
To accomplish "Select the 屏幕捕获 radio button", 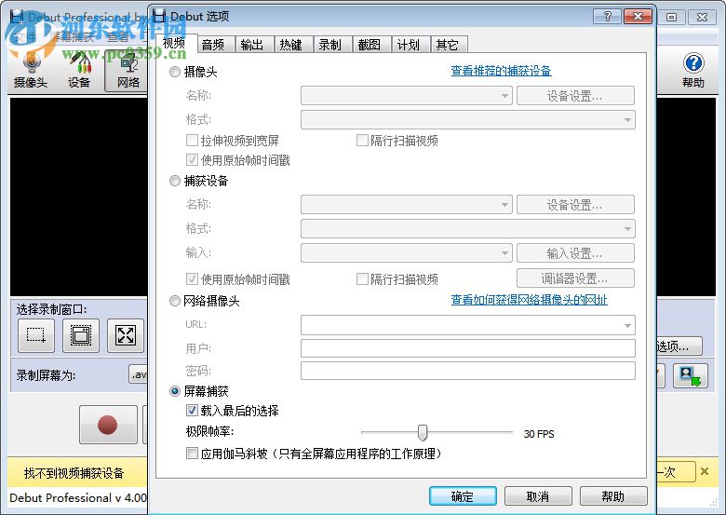I will point(175,391).
